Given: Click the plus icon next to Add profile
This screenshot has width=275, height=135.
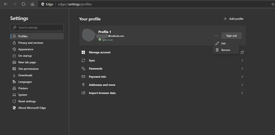Looking at the screenshot, I should (x=225, y=19).
